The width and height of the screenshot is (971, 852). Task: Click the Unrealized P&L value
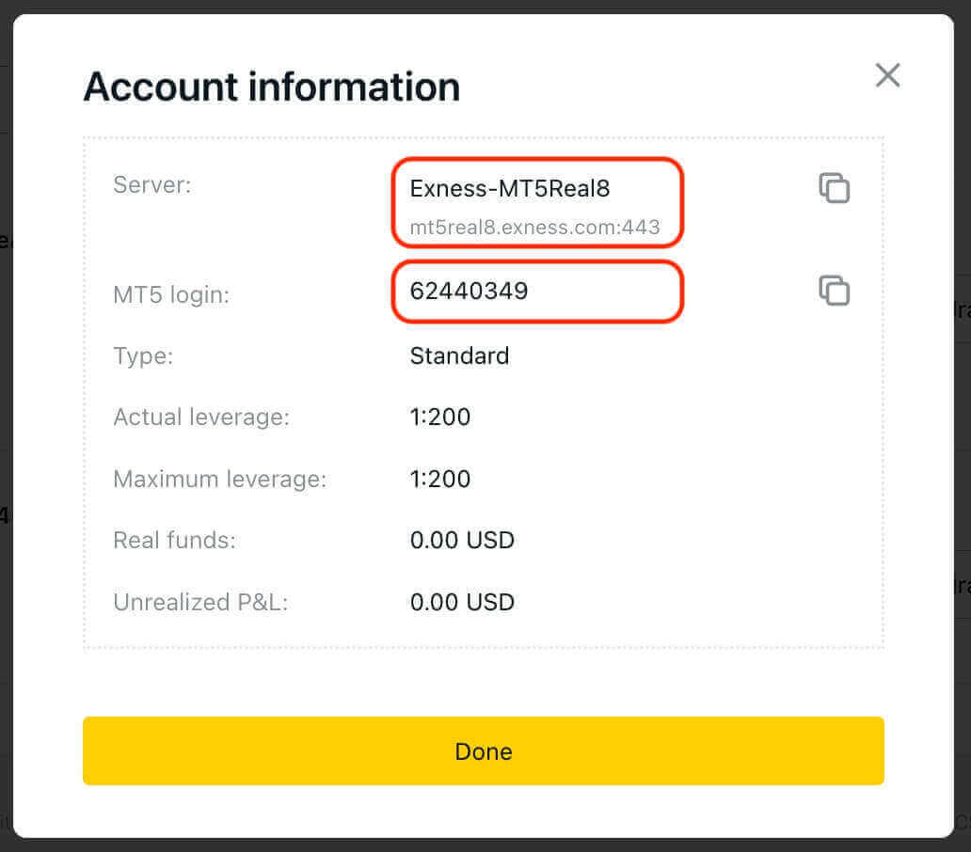point(462,602)
